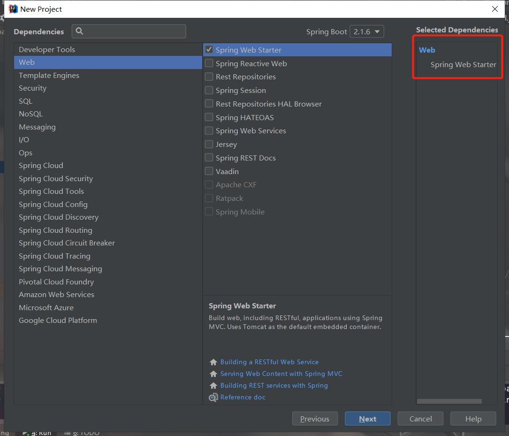Tick the Spring Session checkbox

[209, 90]
